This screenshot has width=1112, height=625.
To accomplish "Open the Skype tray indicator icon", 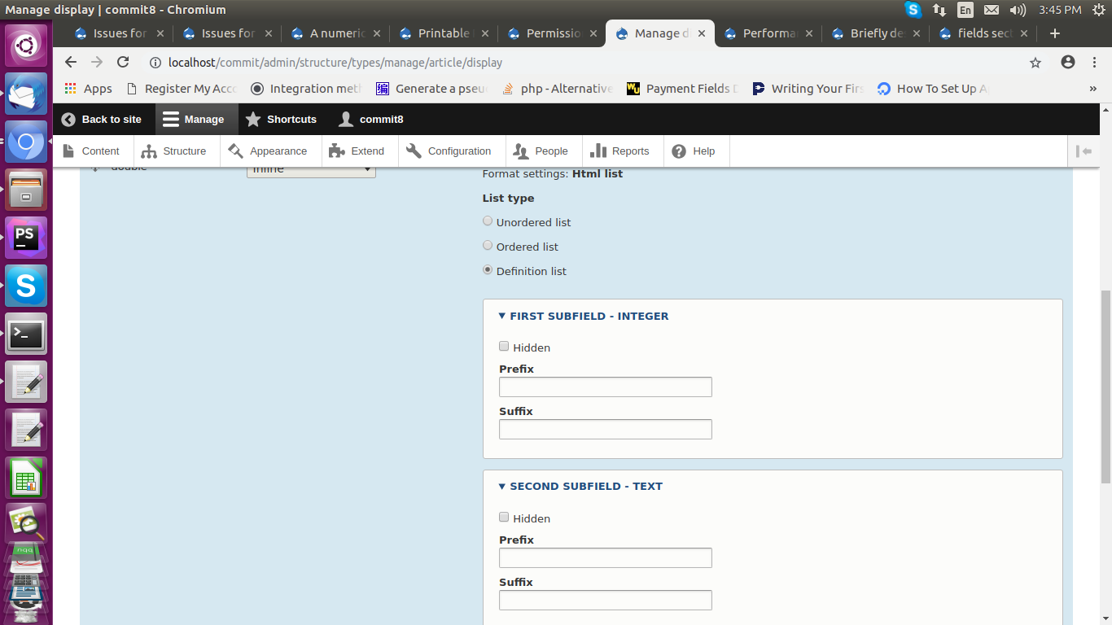I will click(x=913, y=10).
